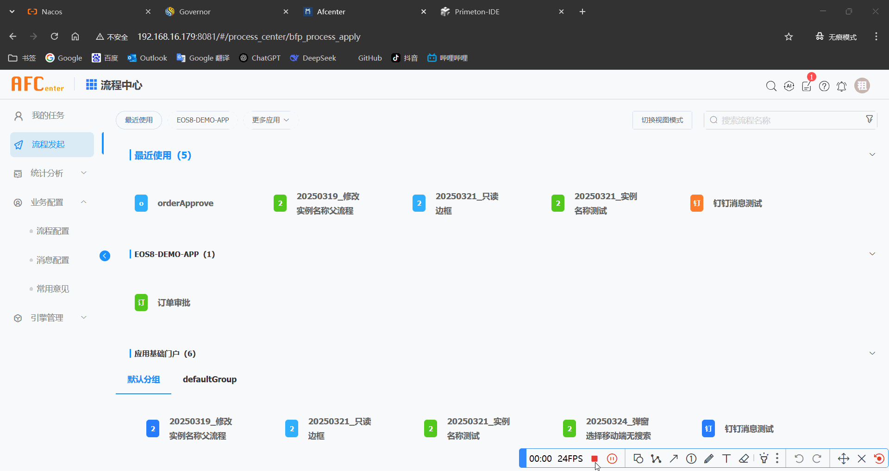Image resolution: width=889 pixels, height=471 pixels.
Task: Select the text annotation tool
Action: (x=726, y=459)
